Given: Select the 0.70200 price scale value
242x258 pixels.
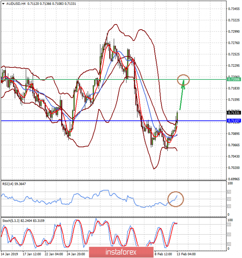Looking at the screenshot, I should click(x=234, y=168).
